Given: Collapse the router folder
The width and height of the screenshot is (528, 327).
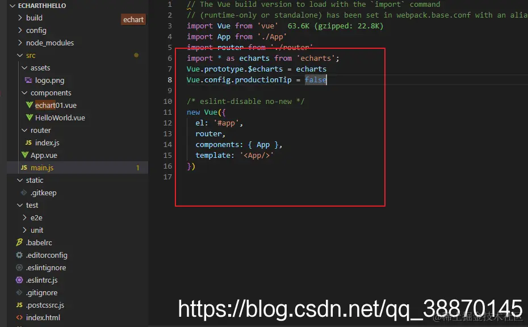Looking at the screenshot, I should 24,130.
